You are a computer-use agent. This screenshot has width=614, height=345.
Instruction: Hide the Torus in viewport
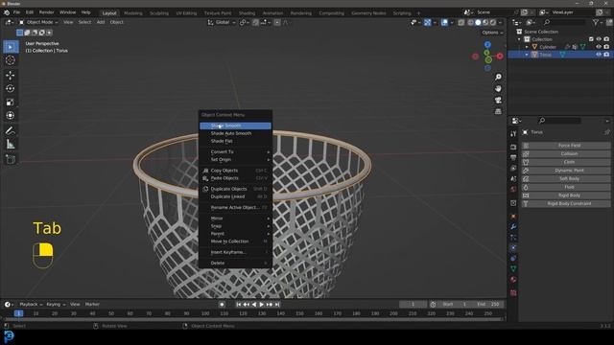pos(599,55)
